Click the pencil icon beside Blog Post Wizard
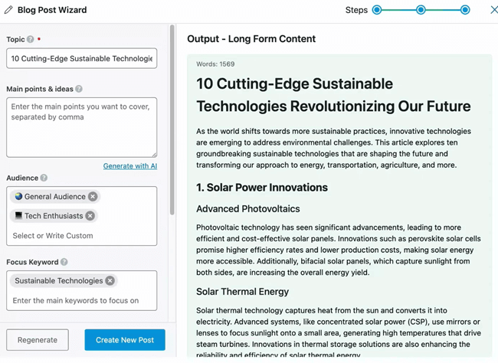498x363 pixels. (9, 10)
